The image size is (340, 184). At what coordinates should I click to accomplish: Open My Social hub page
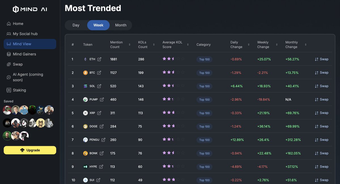[30, 34]
